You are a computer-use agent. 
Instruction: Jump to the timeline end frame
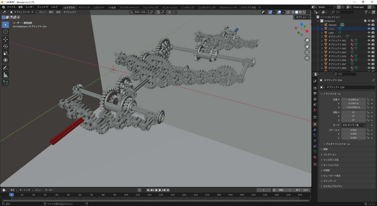pos(168,190)
